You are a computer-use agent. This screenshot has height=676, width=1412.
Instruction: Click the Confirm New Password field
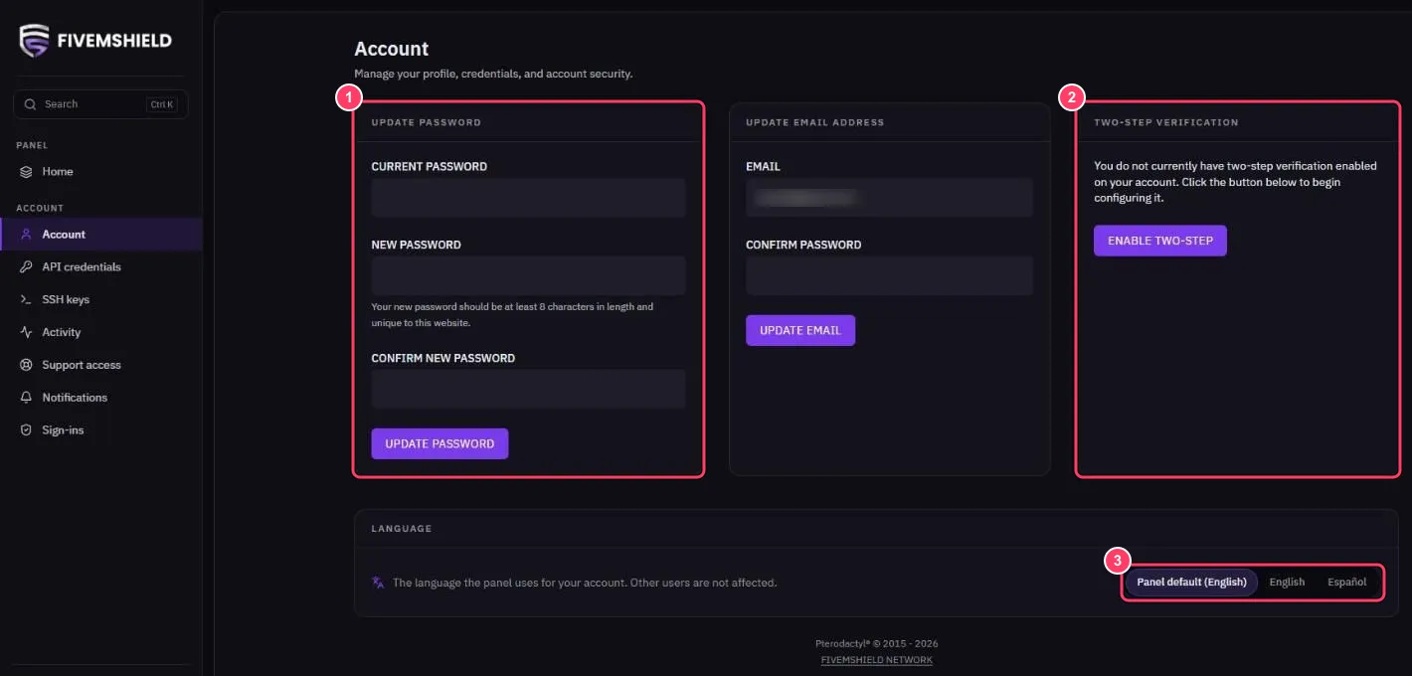coord(529,389)
